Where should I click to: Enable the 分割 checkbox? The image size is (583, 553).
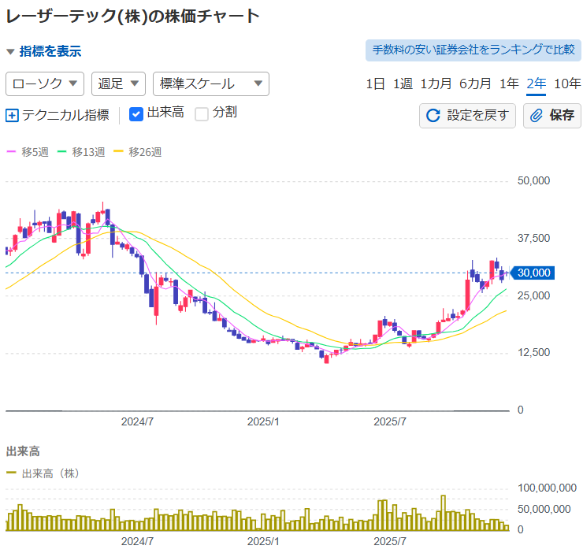click(202, 113)
